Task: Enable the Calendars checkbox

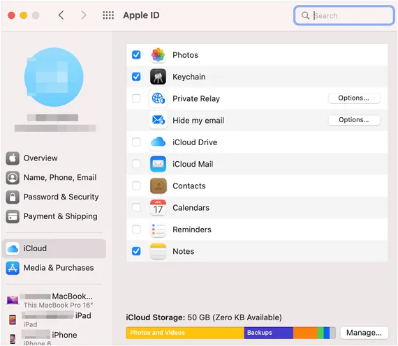Action: pos(136,207)
